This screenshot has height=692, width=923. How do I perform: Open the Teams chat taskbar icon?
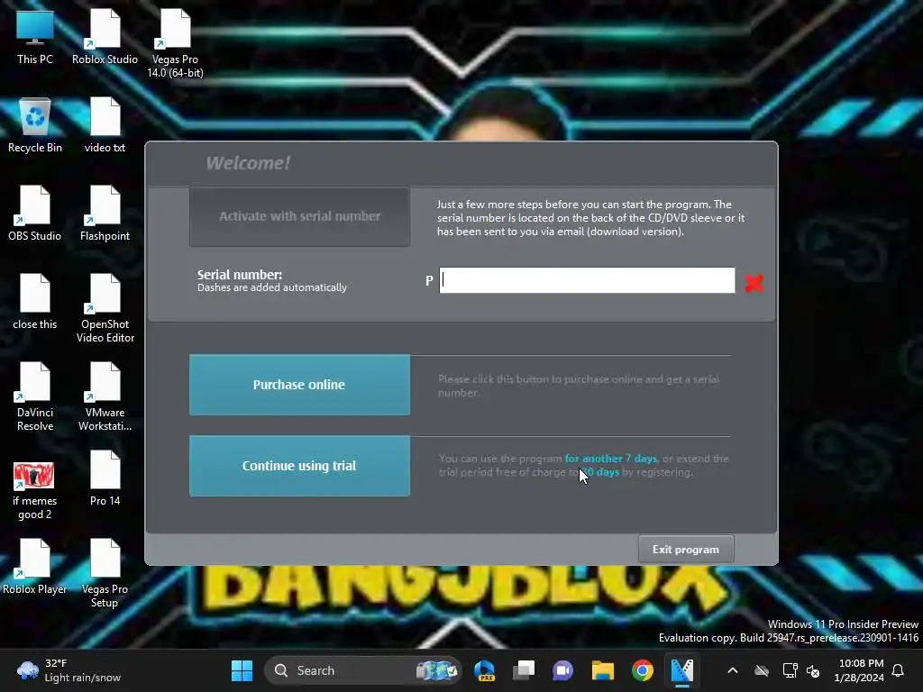(x=562, y=670)
